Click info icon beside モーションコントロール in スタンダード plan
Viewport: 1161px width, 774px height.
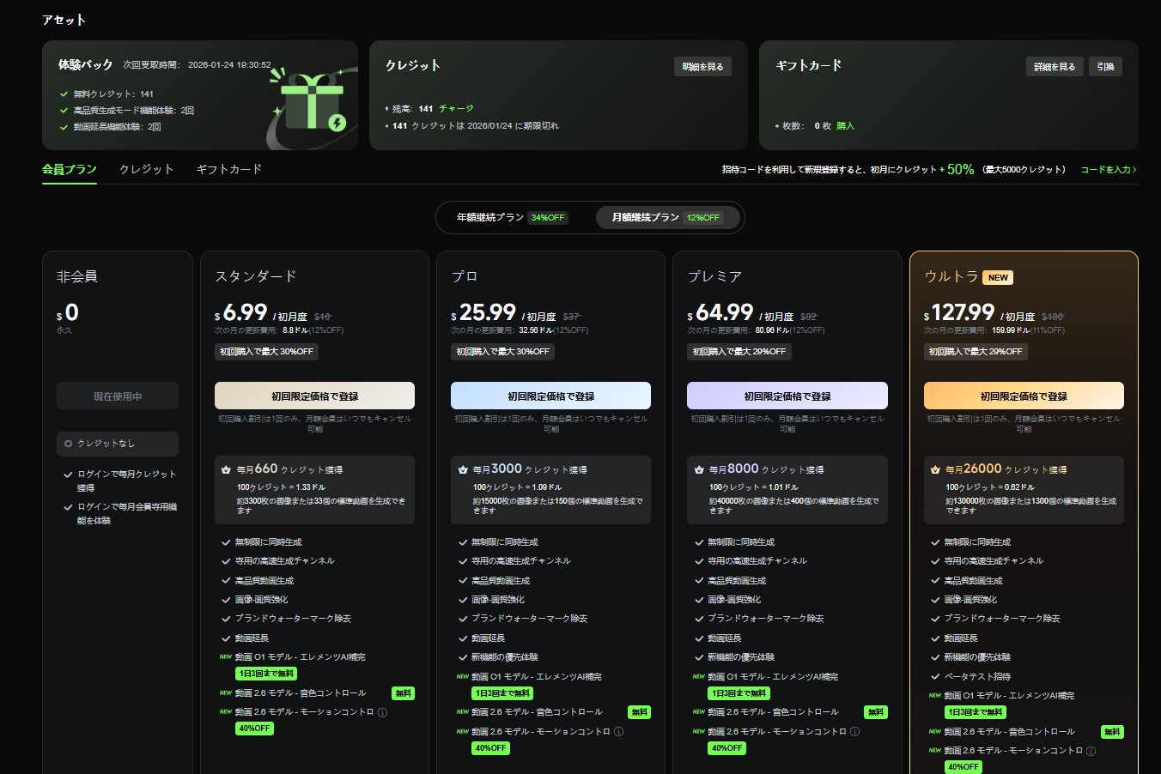tap(383, 712)
